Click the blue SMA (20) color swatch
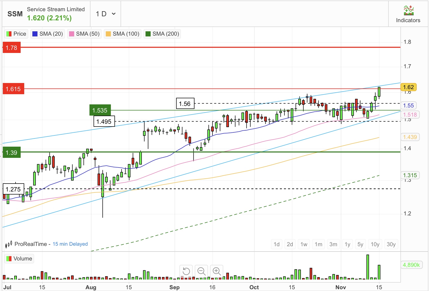The image size is (431, 291). pos(35,34)
